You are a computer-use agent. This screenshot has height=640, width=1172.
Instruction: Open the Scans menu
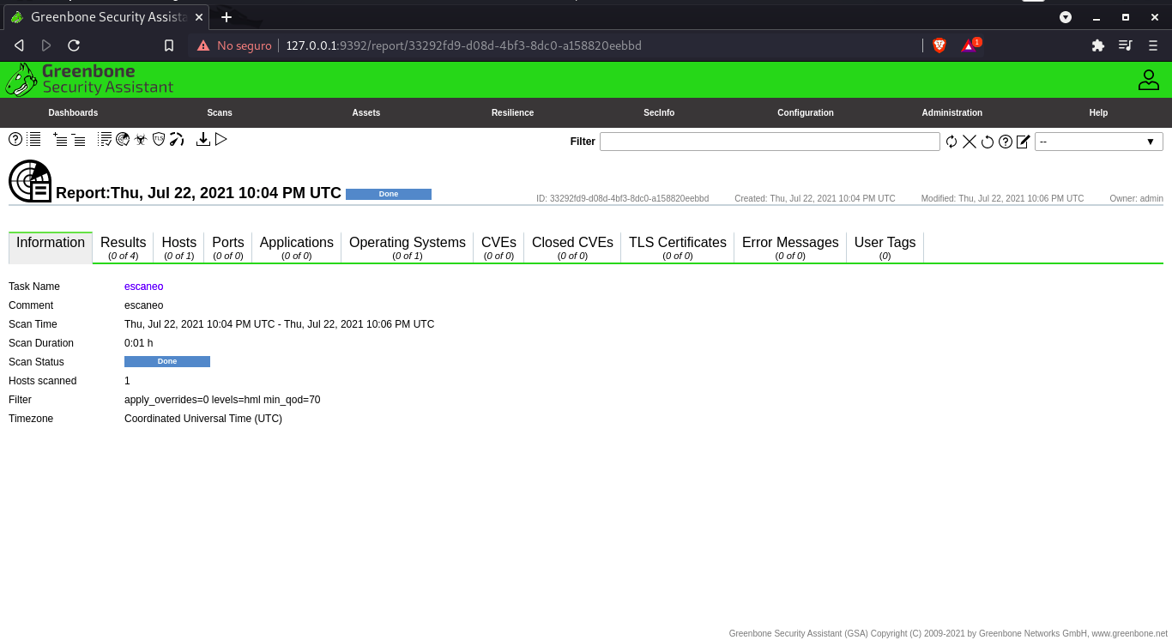click(x=220, y=112)
